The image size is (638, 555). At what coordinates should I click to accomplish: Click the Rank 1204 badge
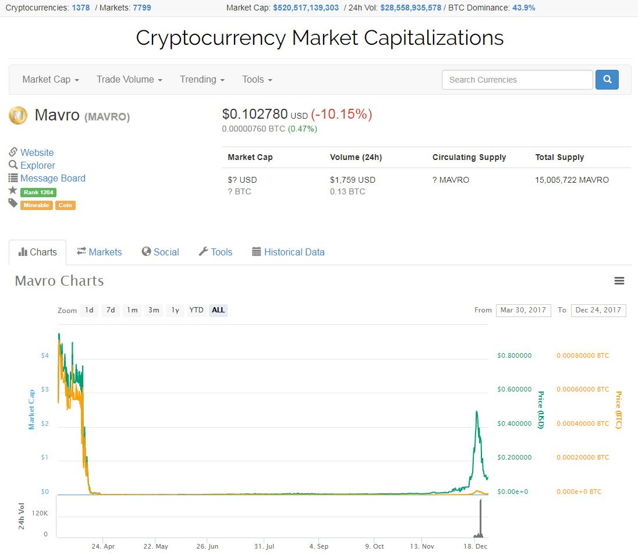point(38,192)
